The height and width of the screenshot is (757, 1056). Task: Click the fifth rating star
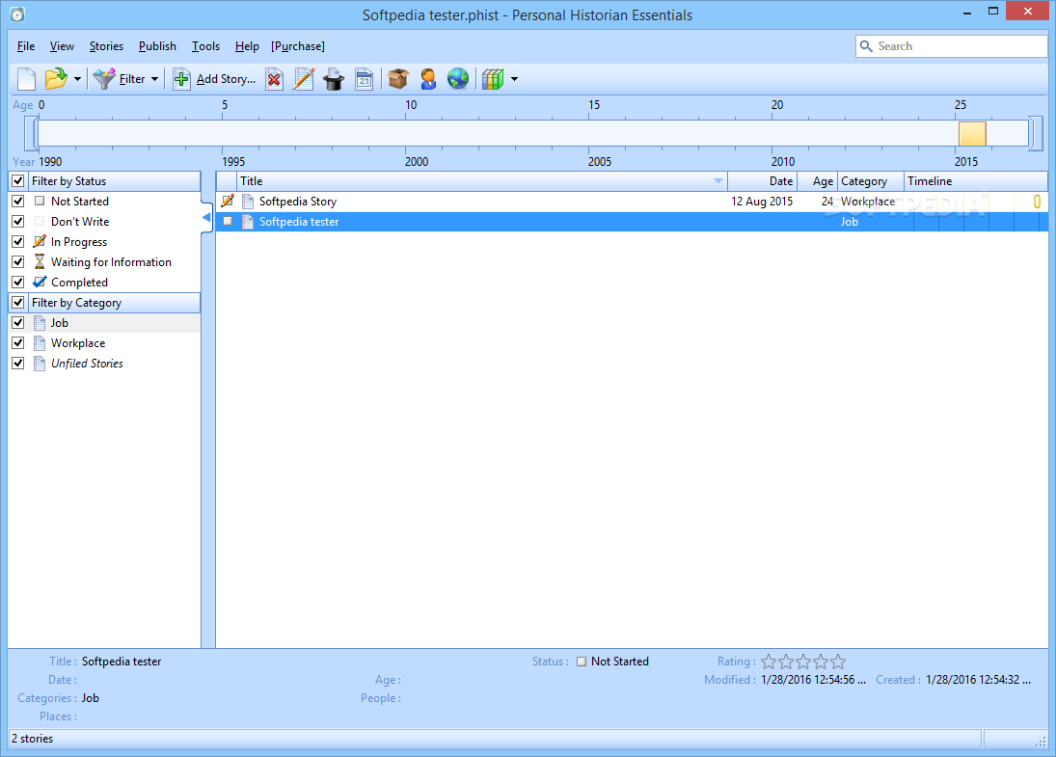click(x=838, y=662)
